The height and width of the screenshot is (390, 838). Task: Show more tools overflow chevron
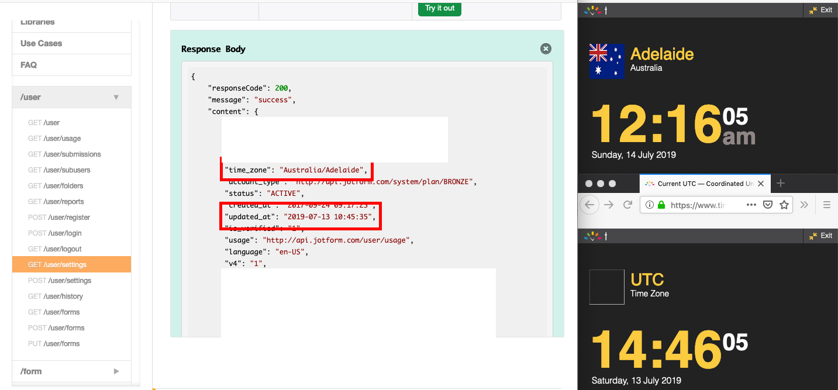click(804, 205)
